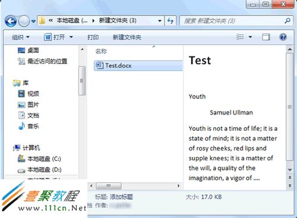Click the change view icon
Image resolution: width=297 pixels, height=218 pixels.
click(240, 37)
